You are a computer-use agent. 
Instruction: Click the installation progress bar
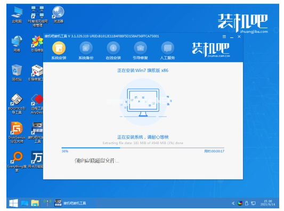pyautogui.click(x=143, y=148)
